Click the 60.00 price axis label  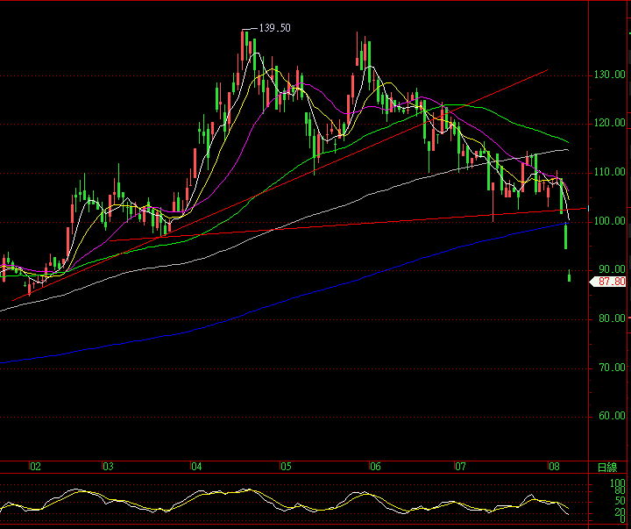click(612, 416)
